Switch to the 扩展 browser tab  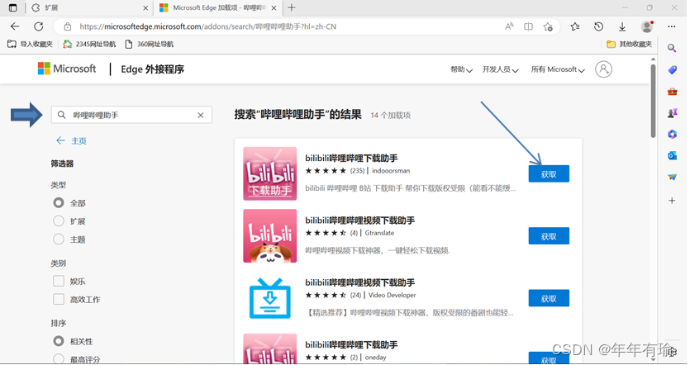(x=90, y=8)
